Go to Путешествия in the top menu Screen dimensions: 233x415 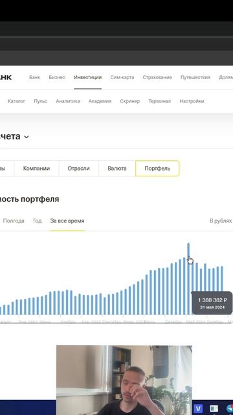pos(195,77)
